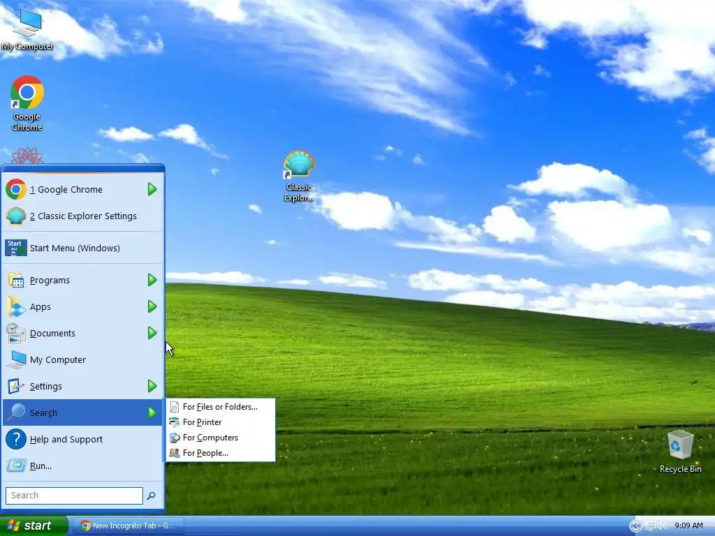
Task: Select '1 Google Chrome' menu entry
Action: [82, 190]
